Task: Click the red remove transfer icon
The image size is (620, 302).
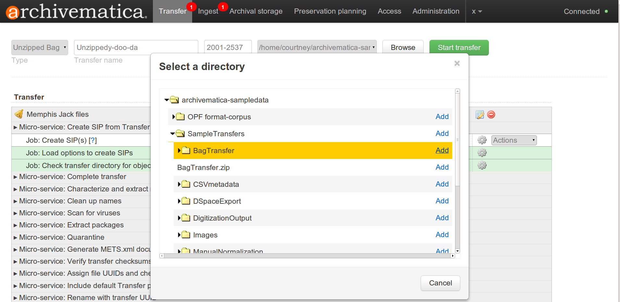Action: pos(491,115)
